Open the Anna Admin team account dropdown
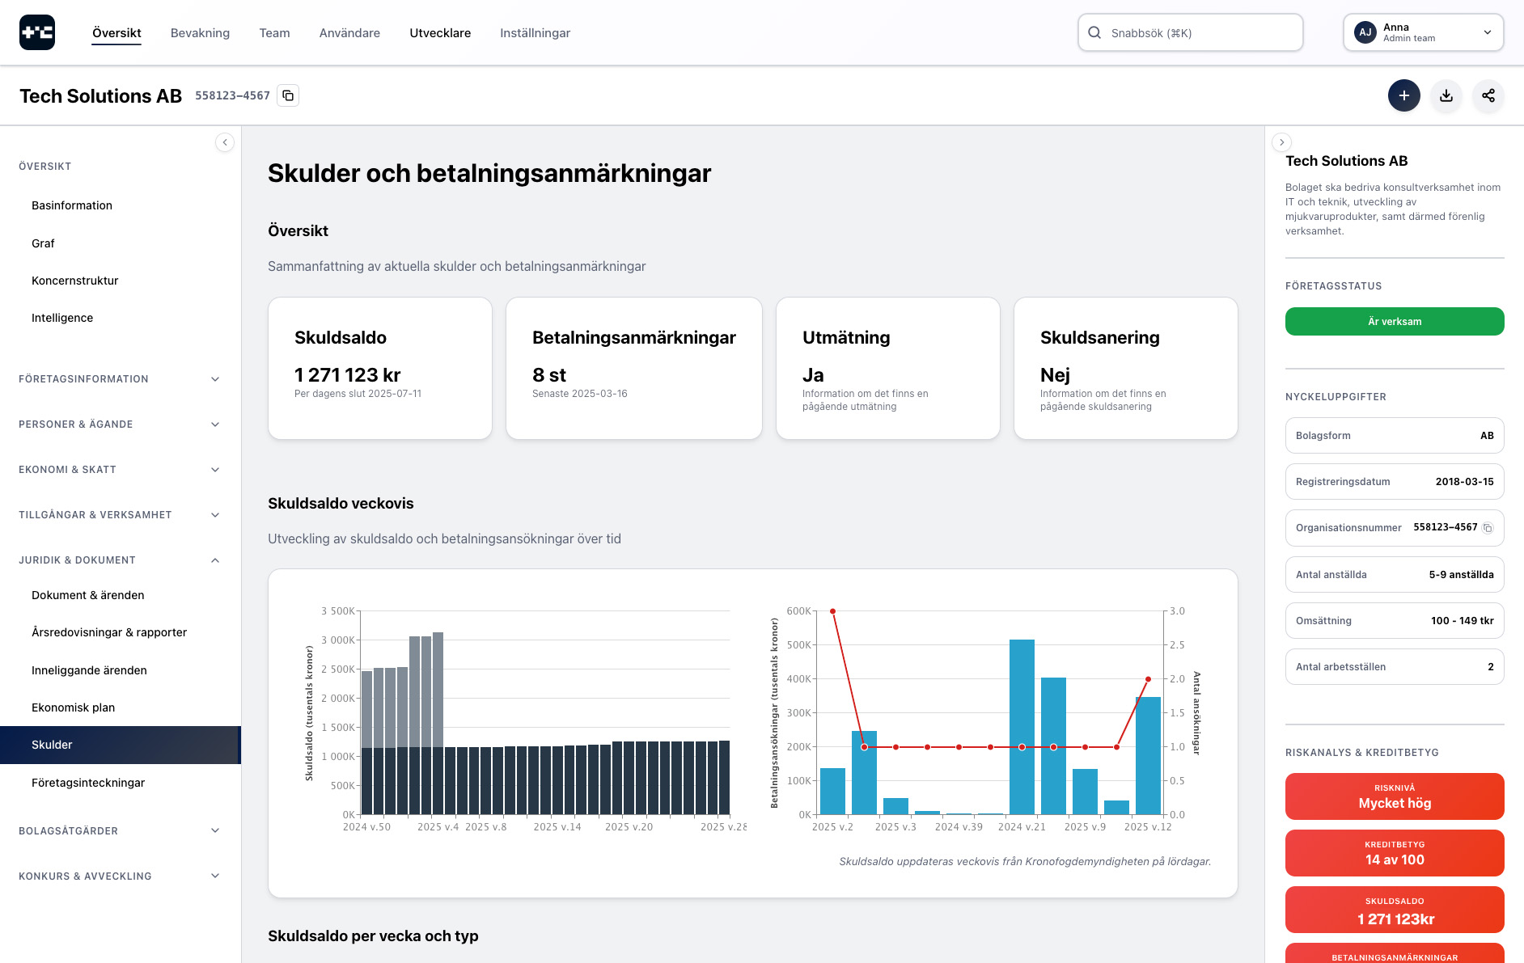 (1422, 32)
